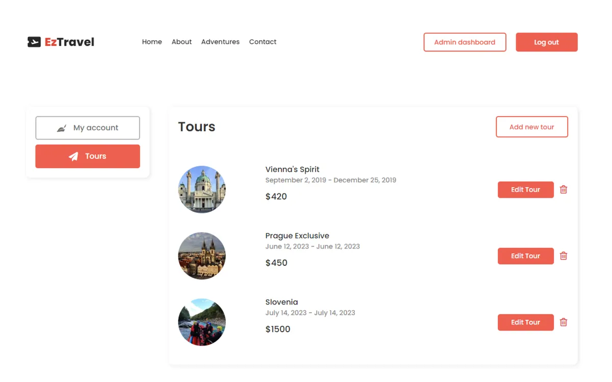Click the Vienna's Spirit church thumbnail
Image resolution: width=612 pixels, height=382 pixels.
tap(202, 189)
